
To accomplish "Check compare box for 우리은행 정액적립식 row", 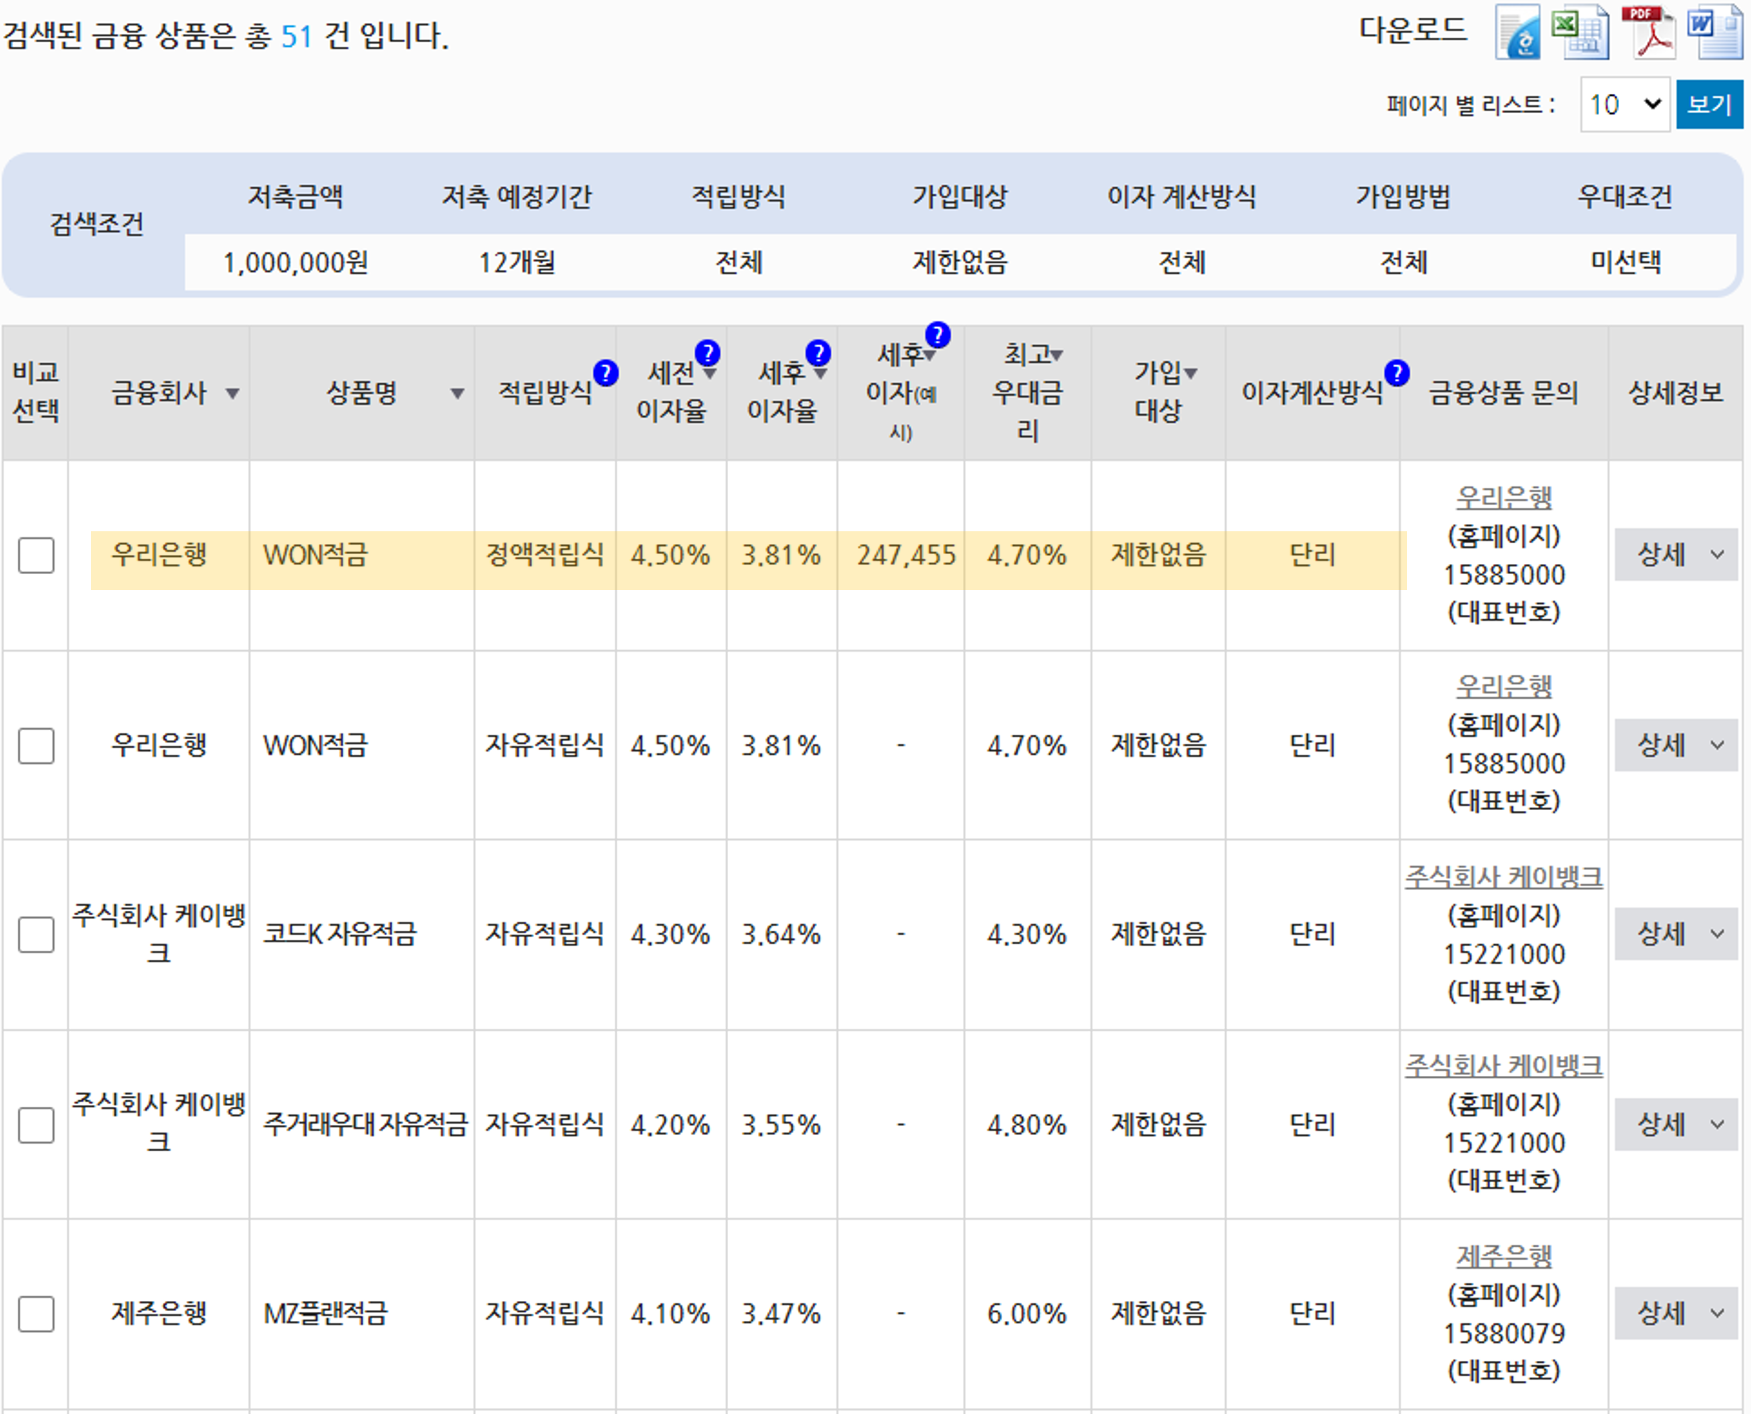I will pyautogui.click(x=37, y=555).
